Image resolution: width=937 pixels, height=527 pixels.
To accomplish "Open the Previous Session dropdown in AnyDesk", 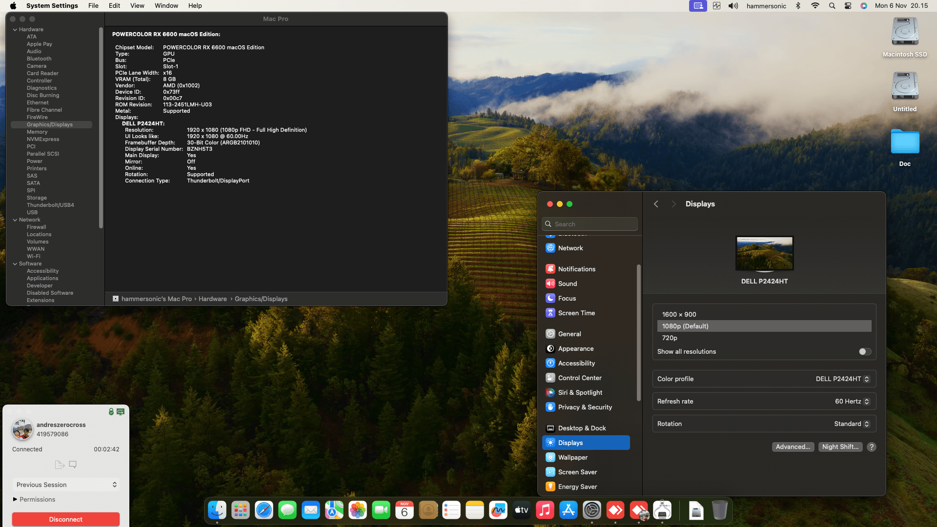I will pyautogui.click(x=66, y=485).
